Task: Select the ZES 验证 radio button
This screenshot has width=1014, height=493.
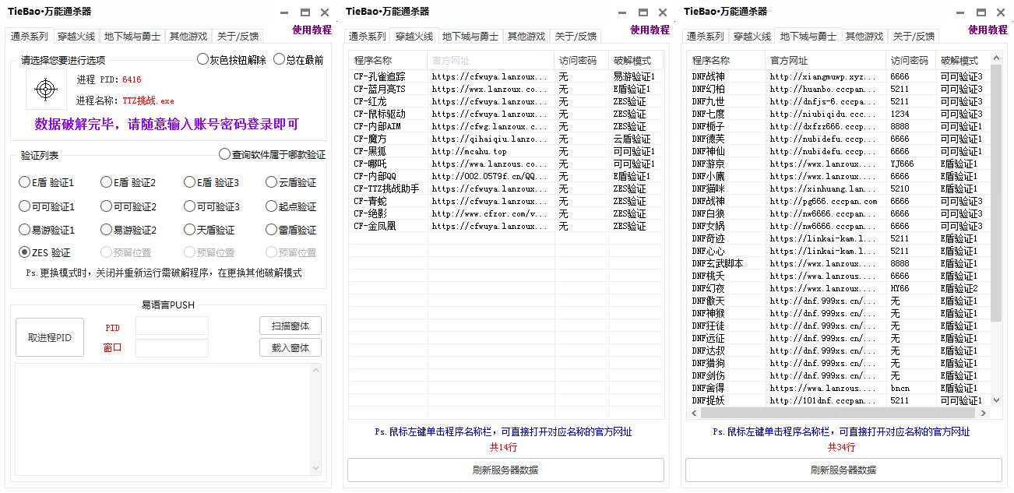Action: [24, 252]
